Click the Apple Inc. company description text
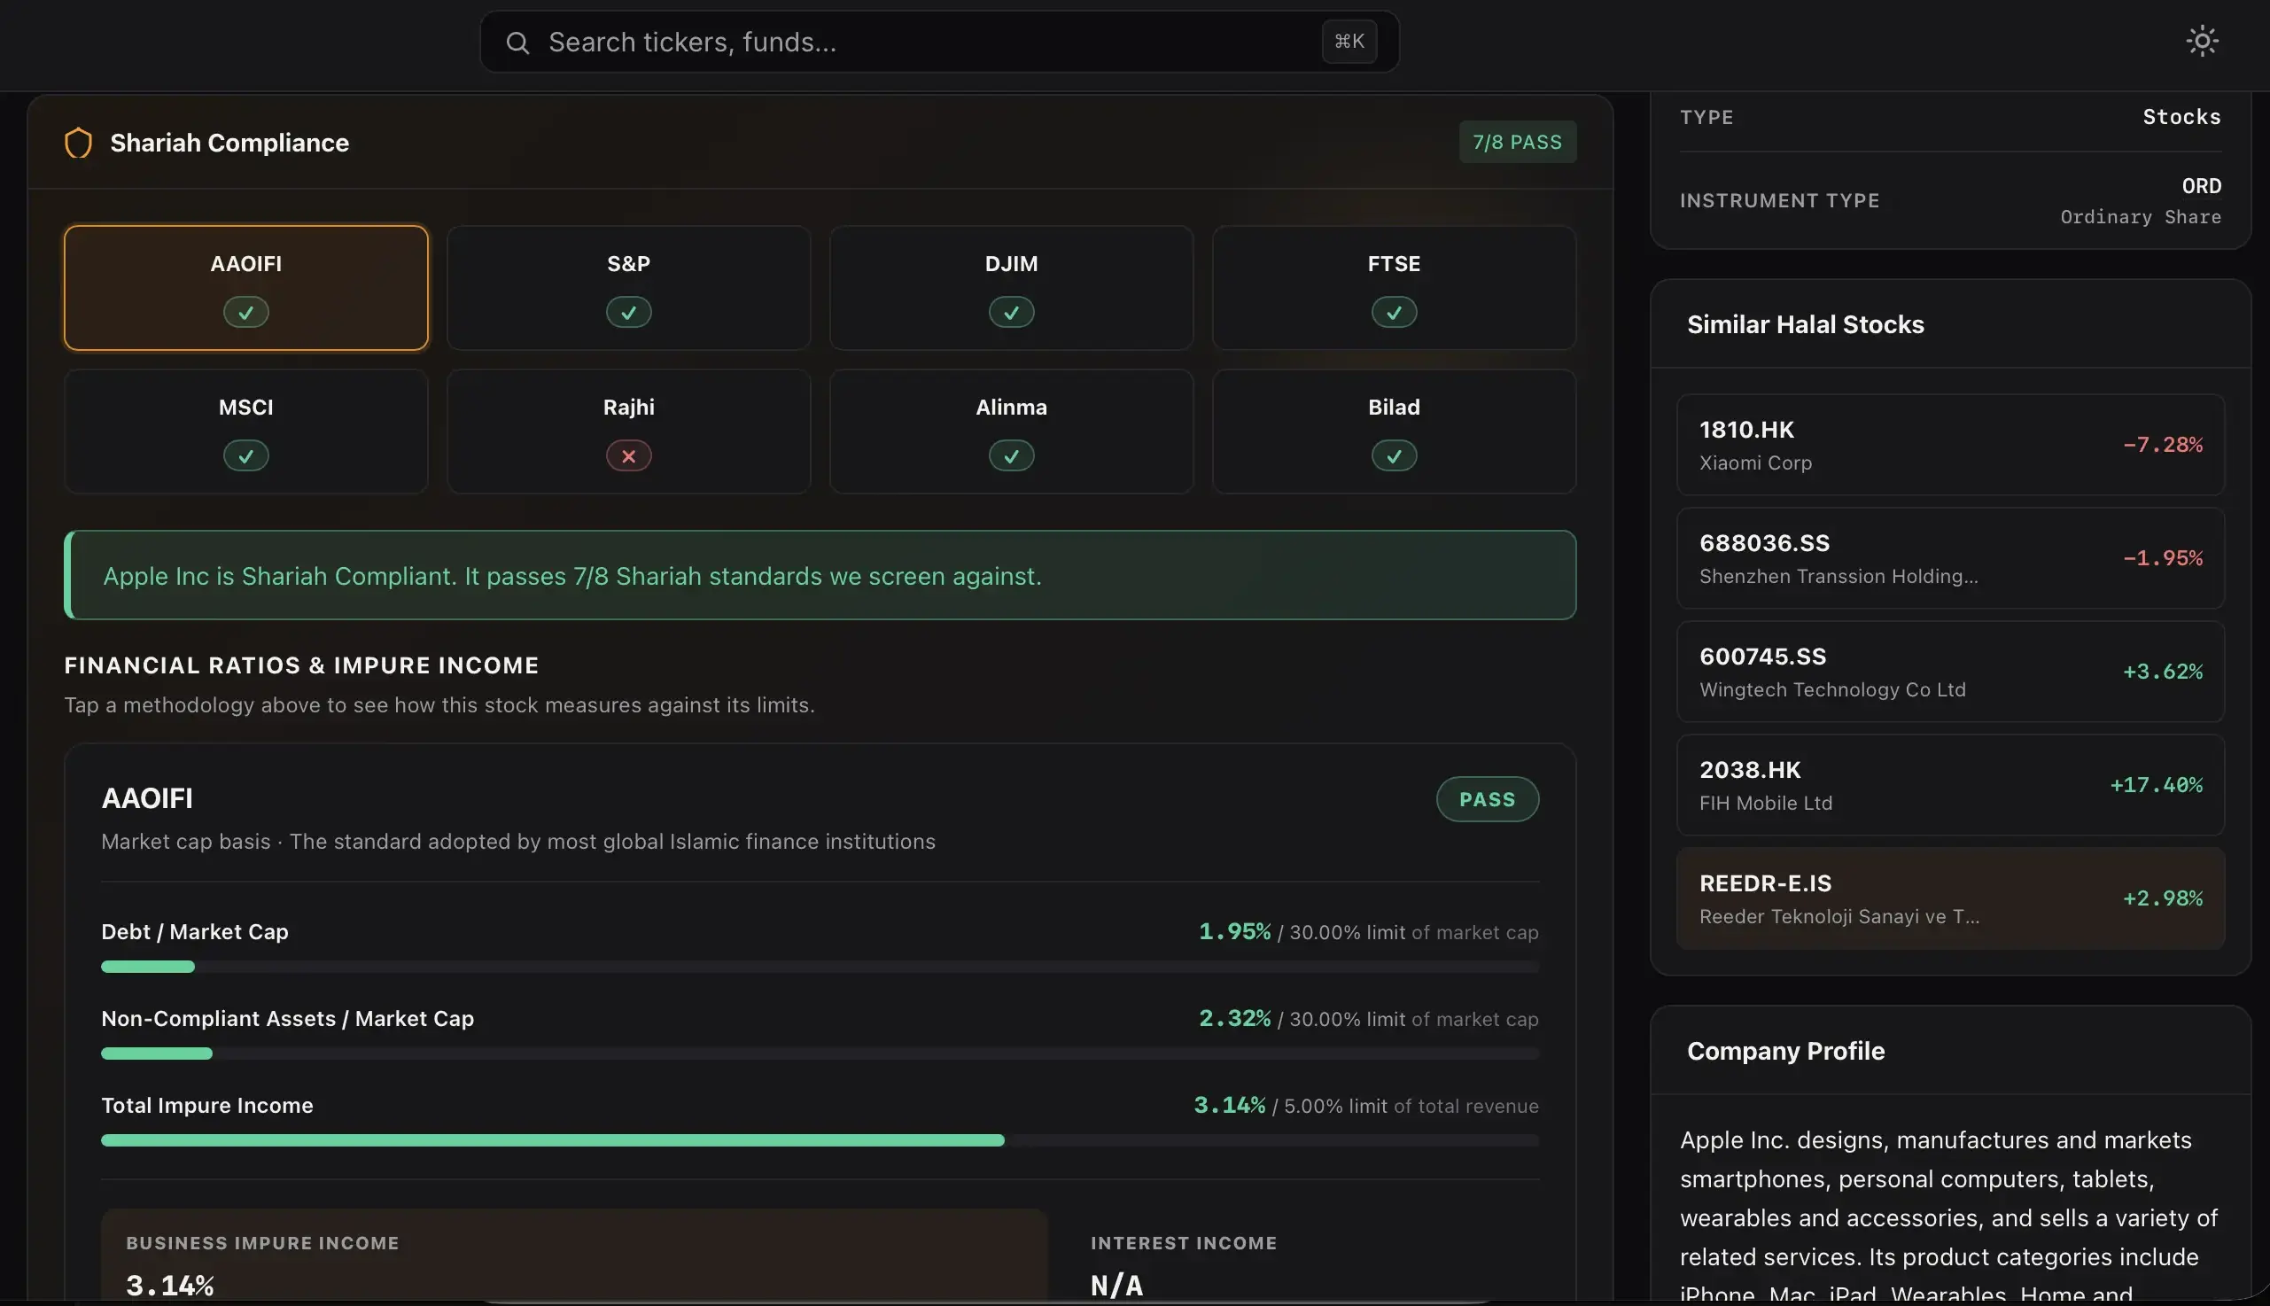Image resolution: width=2270 pixels, height=1306 pixels. tap(1950, 1213)
